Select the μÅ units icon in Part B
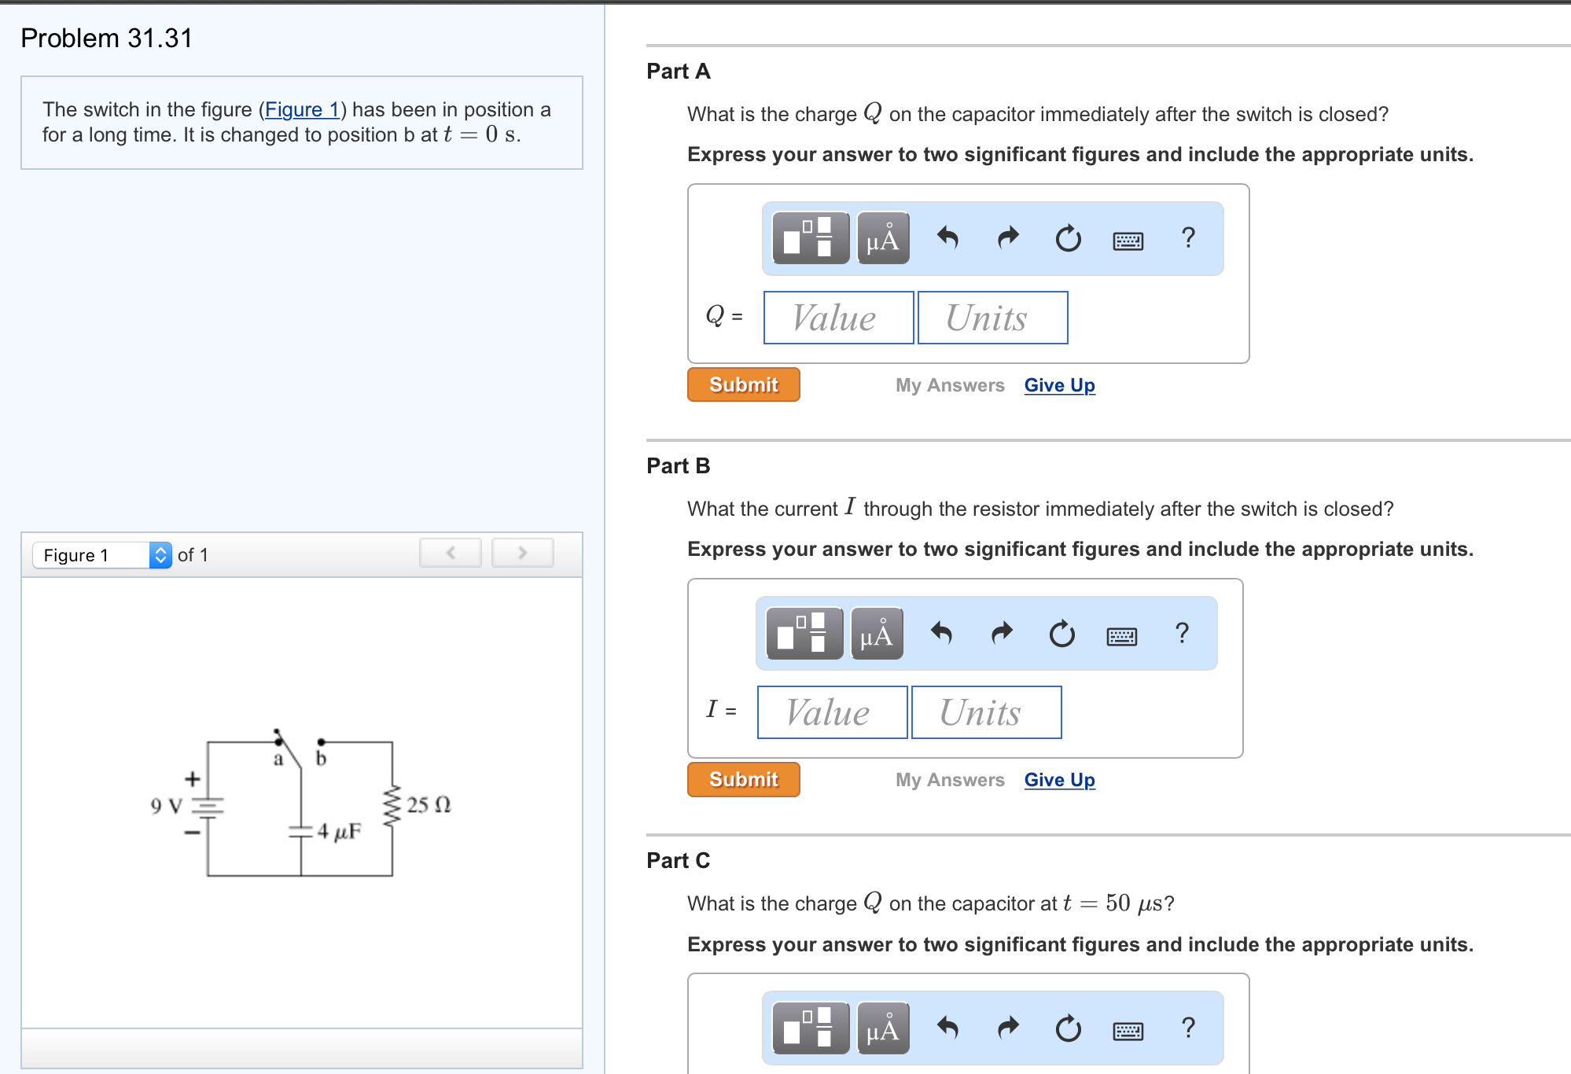 (875, 634)
